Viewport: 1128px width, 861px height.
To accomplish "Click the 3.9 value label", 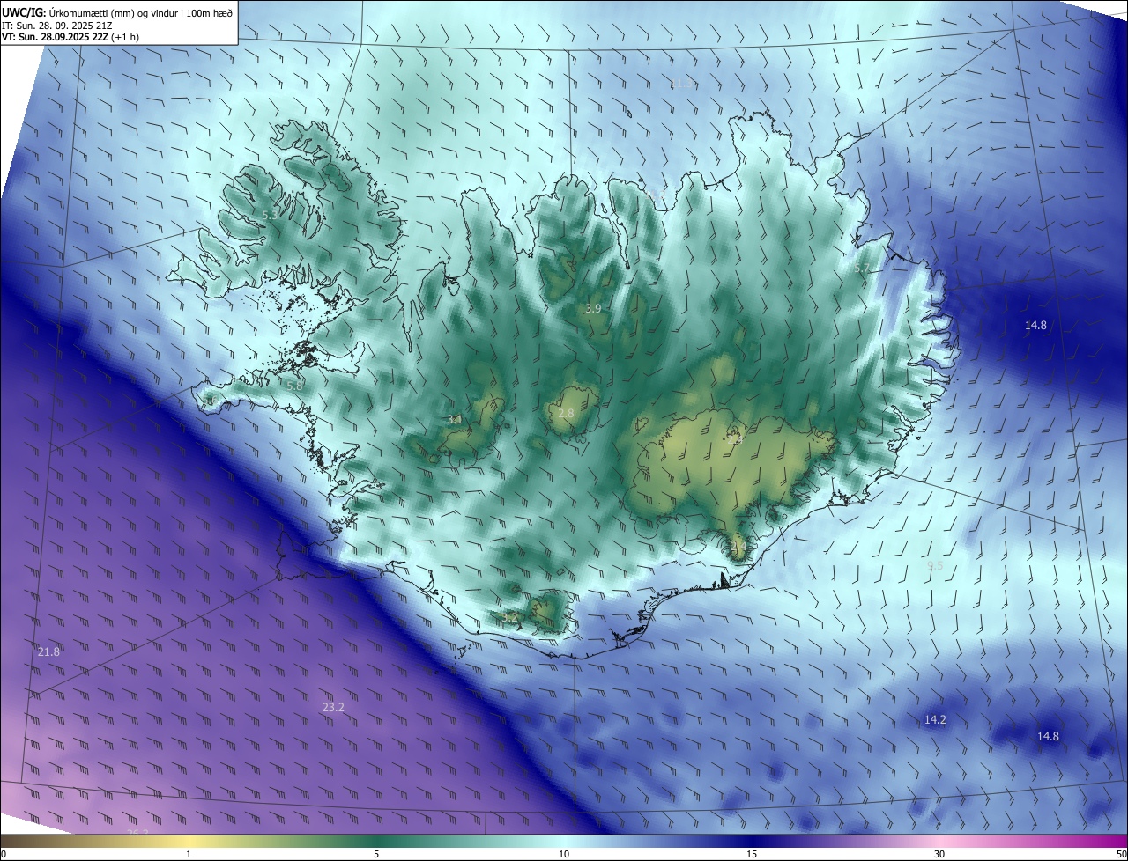I will click(x=593, y=308).
